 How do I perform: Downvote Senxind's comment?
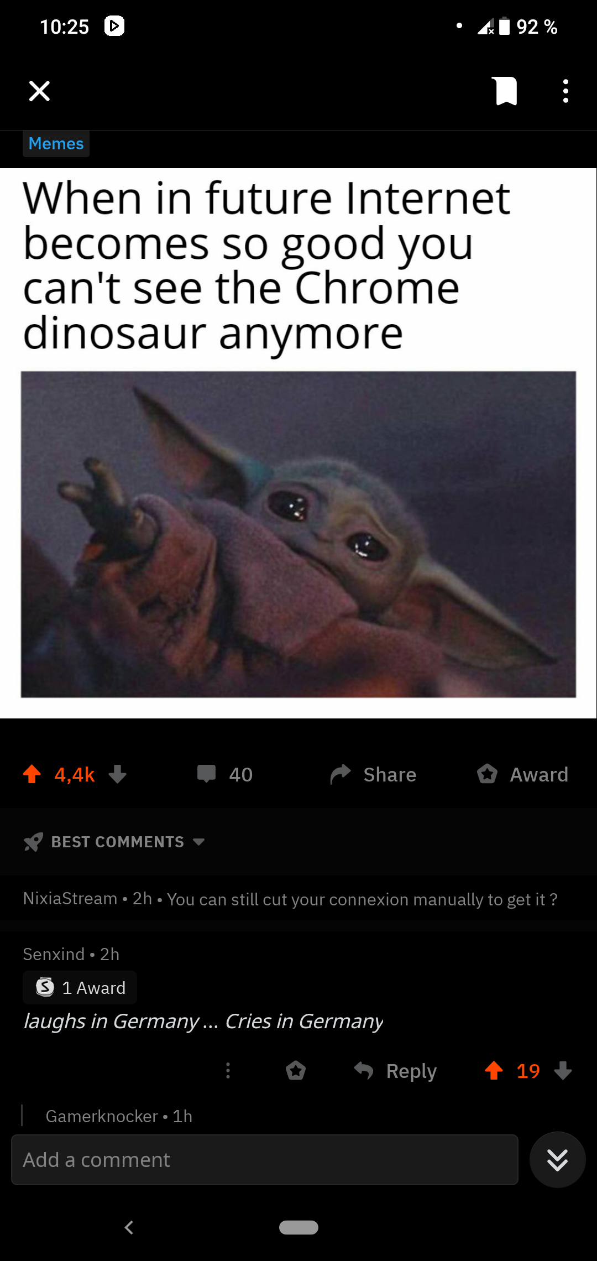pos(563,1071)
